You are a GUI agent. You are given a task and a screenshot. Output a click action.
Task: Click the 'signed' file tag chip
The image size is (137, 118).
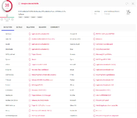(40, 17)
